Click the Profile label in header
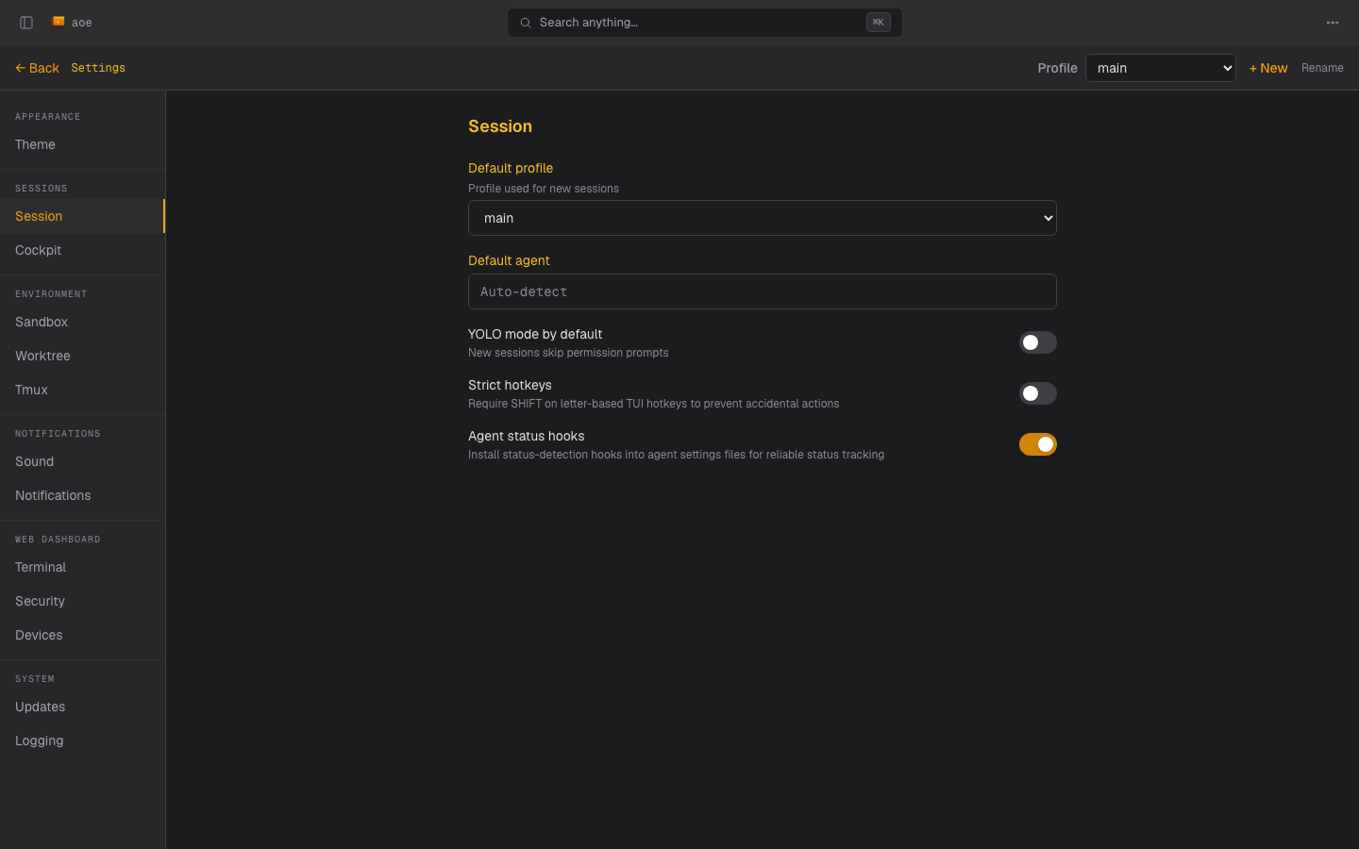Viewport: 1359px width, 849px height. click(x=1057, y=68)
